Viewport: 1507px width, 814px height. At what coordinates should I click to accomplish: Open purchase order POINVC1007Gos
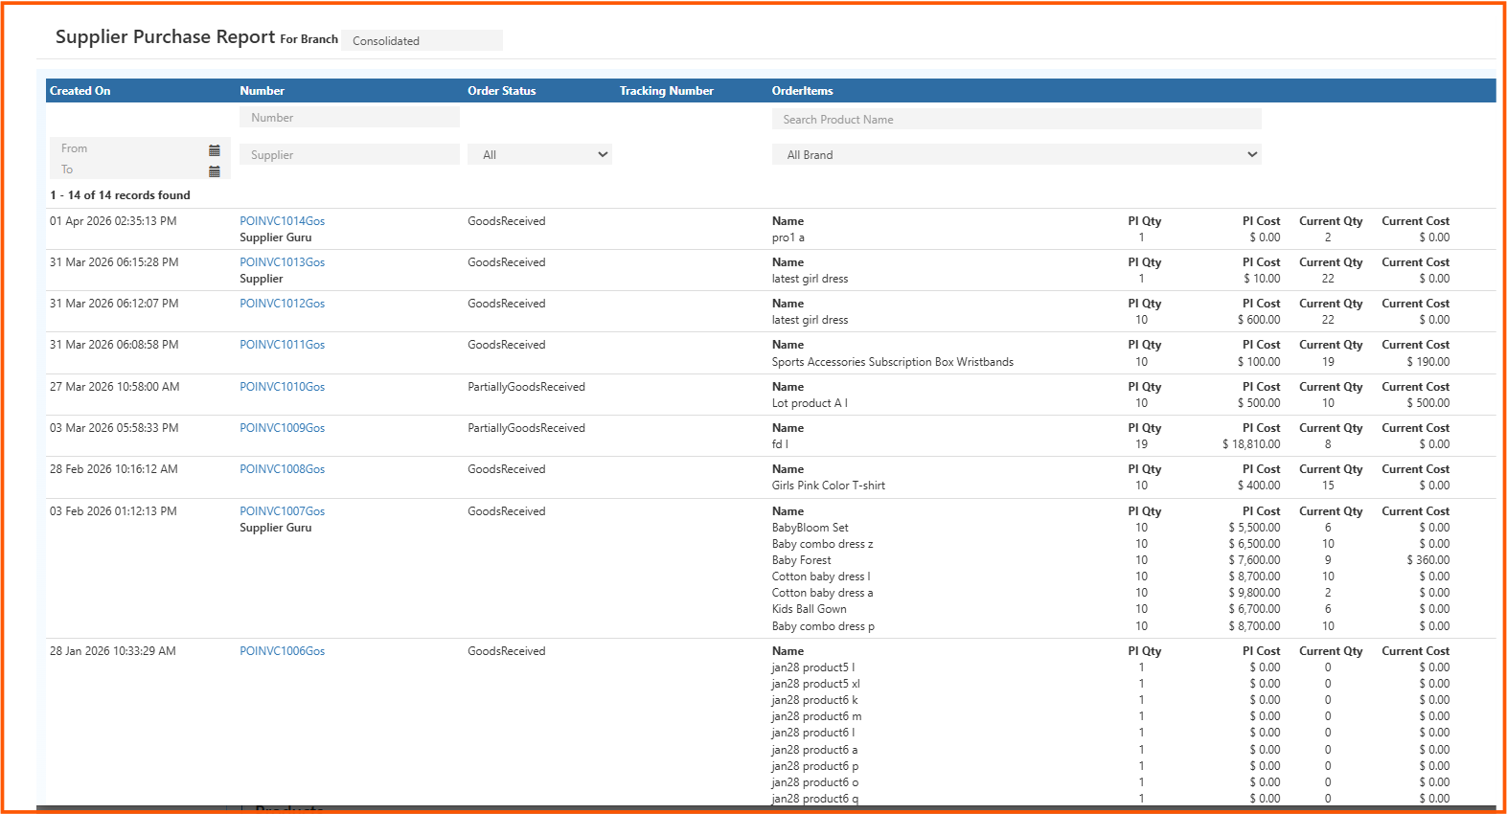coord(282,511)
